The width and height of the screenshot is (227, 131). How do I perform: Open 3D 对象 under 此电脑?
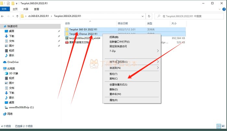[x=13, y=73]
